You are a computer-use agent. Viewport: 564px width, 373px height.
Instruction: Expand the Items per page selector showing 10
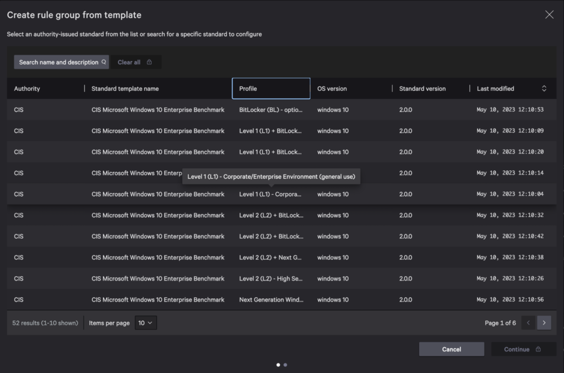[x=145, y=323]
